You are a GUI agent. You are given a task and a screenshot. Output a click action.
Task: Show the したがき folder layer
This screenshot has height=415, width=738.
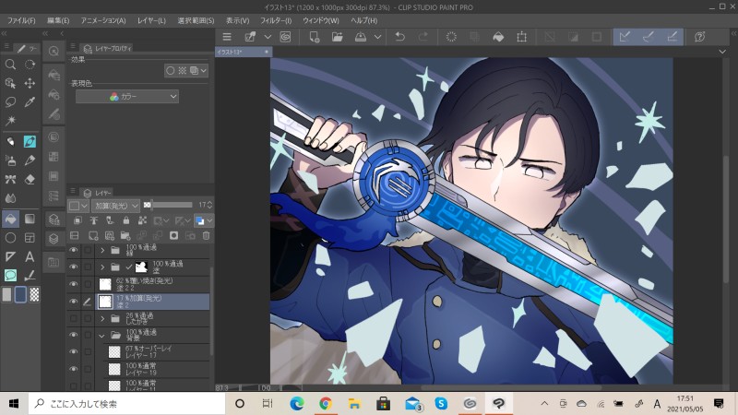[x=74, y=318]
